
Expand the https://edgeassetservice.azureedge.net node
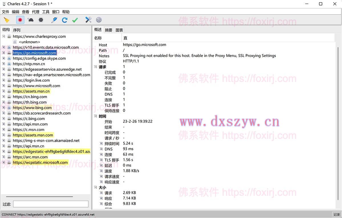coord(3,69)
